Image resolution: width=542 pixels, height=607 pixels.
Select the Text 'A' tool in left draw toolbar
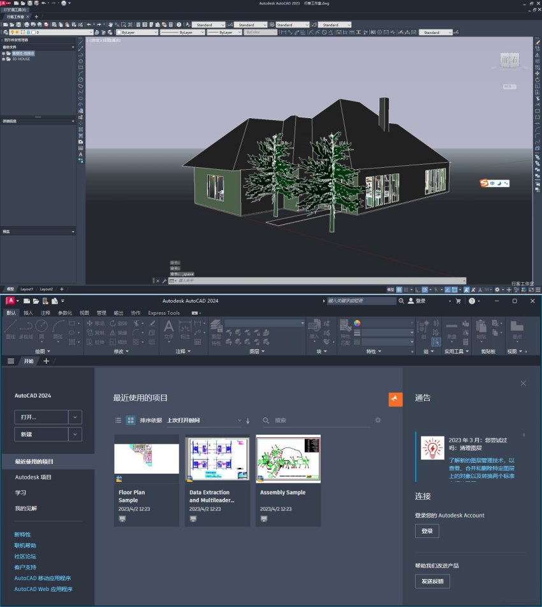click(x=80, y=154)
